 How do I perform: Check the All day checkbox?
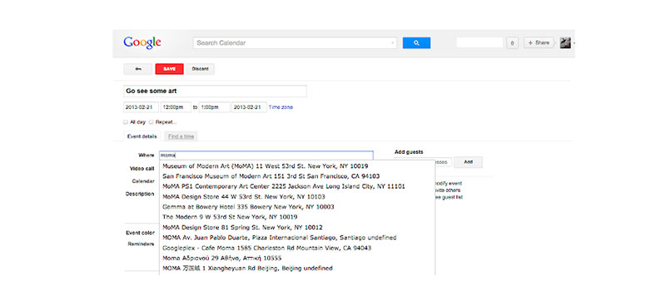[x=126, y=121]
